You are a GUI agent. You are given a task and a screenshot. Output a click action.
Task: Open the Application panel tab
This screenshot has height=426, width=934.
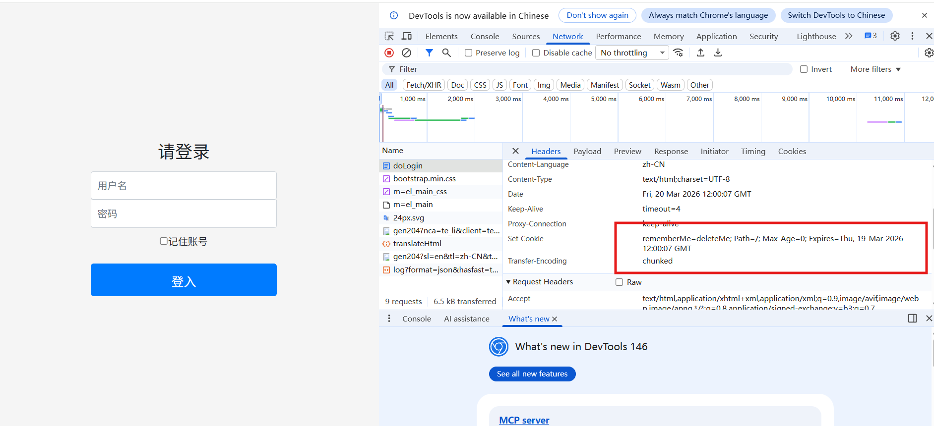pyautogui.click(x=716, y=36)
